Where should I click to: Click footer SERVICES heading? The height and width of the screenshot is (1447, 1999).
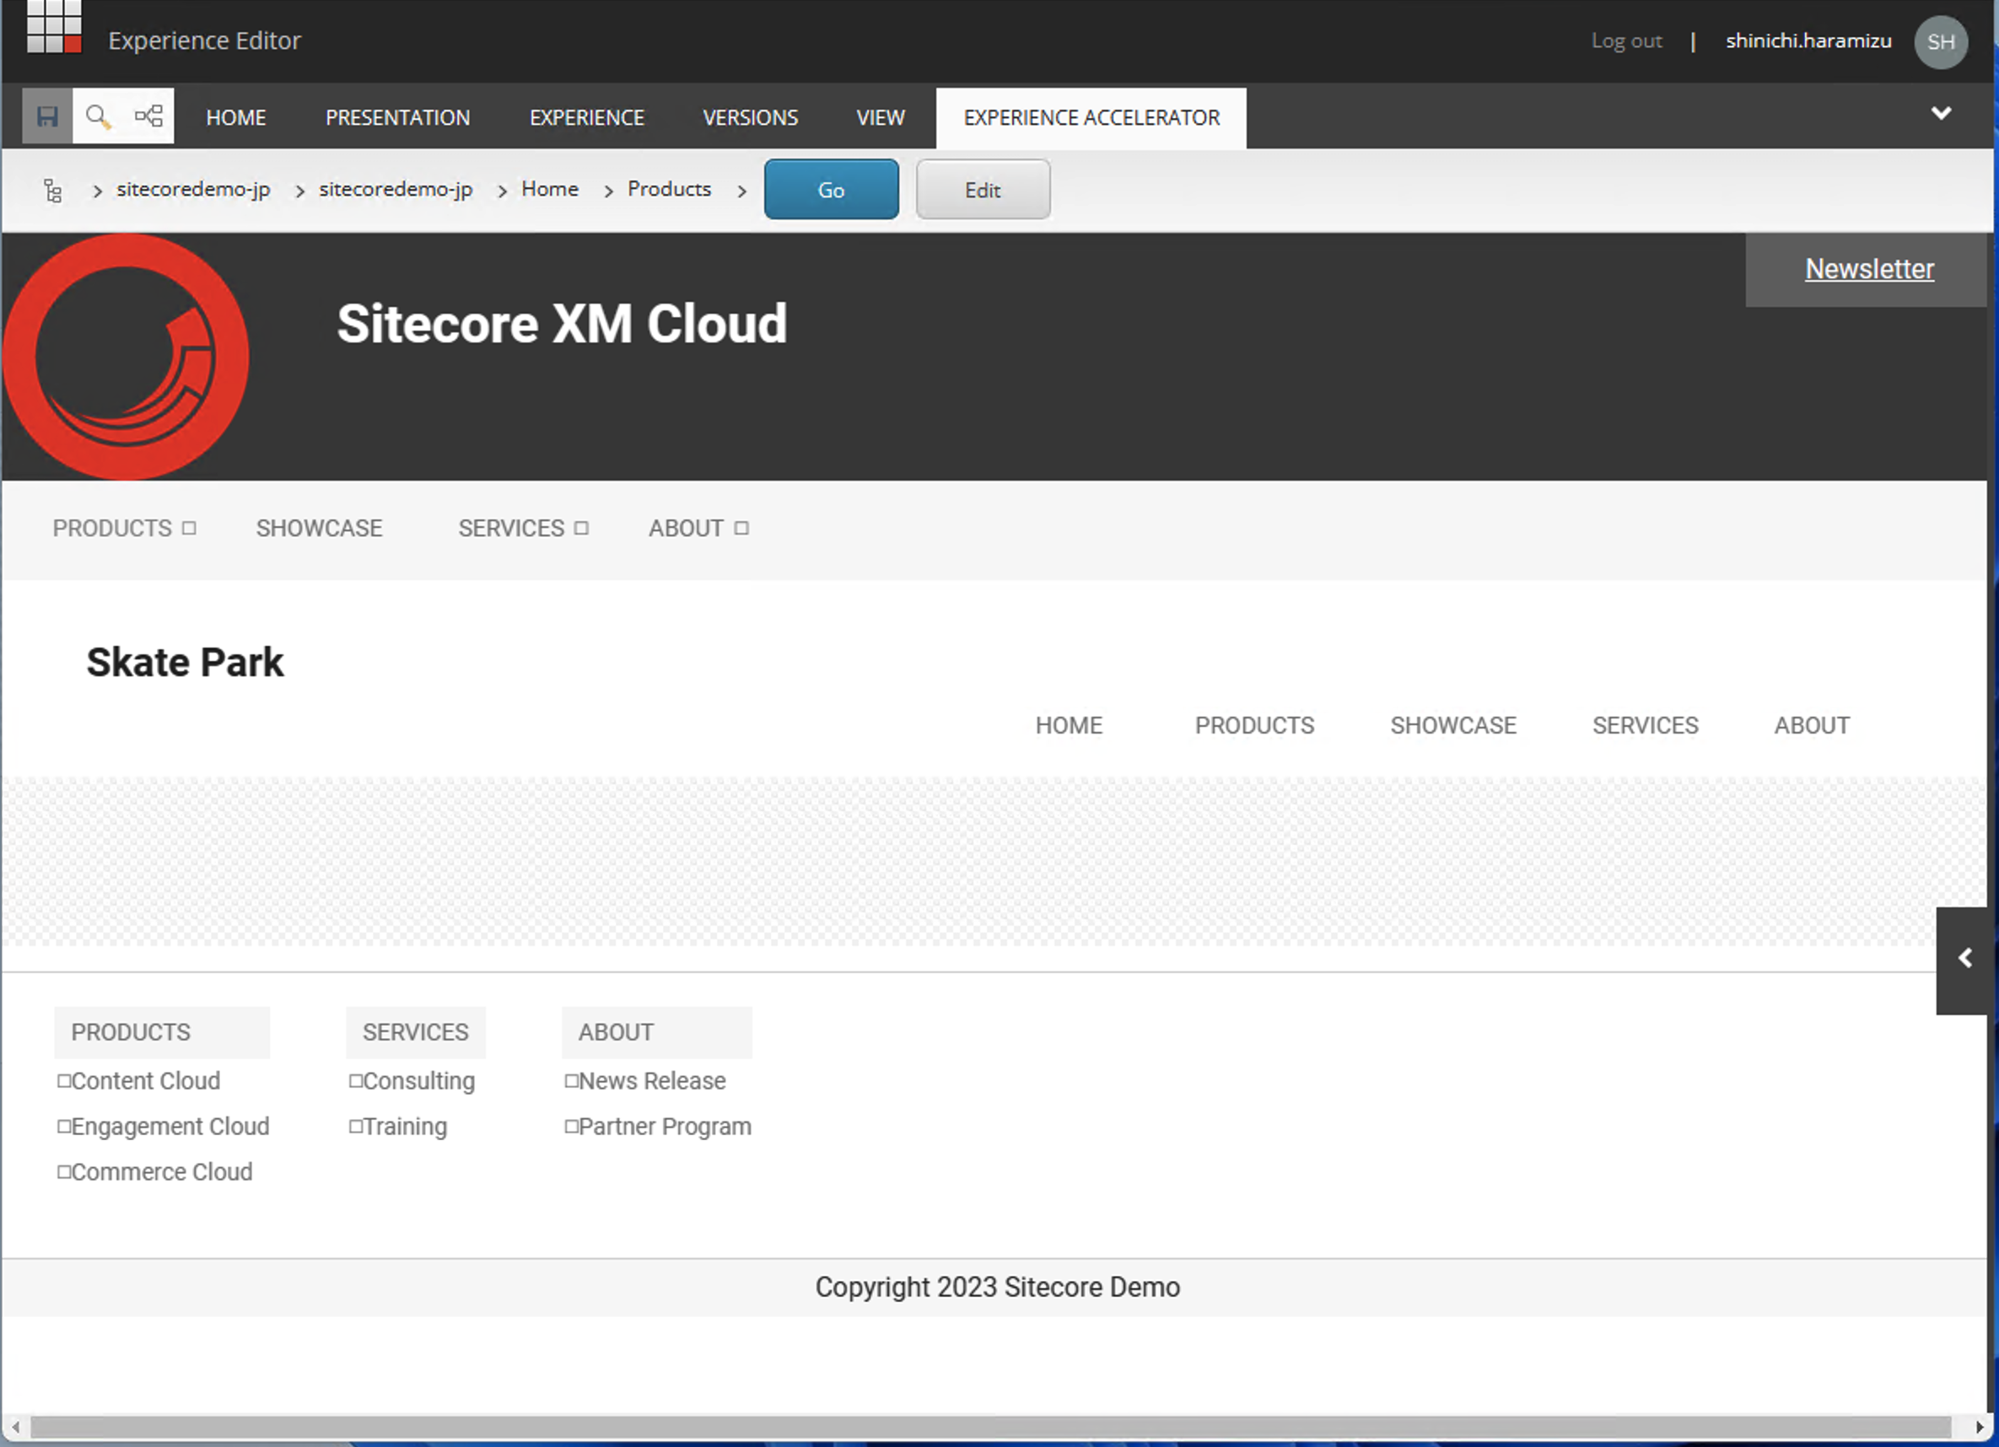click(415, 1033)
